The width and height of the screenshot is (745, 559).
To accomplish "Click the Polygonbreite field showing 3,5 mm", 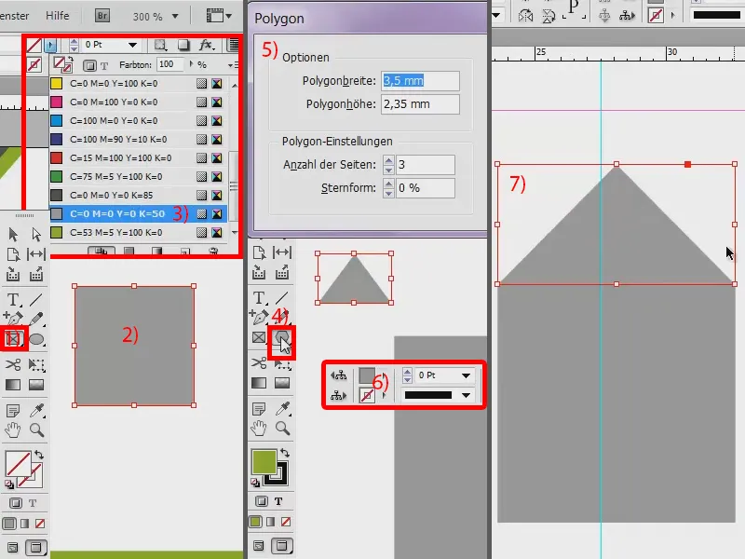I will coord(420,81).
